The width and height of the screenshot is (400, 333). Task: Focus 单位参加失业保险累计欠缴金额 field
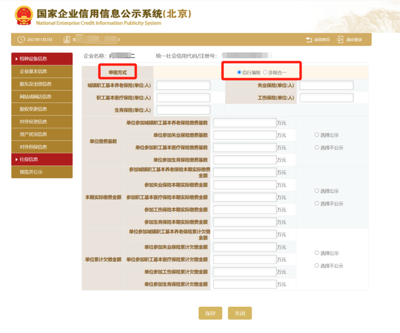click(245, 247)
